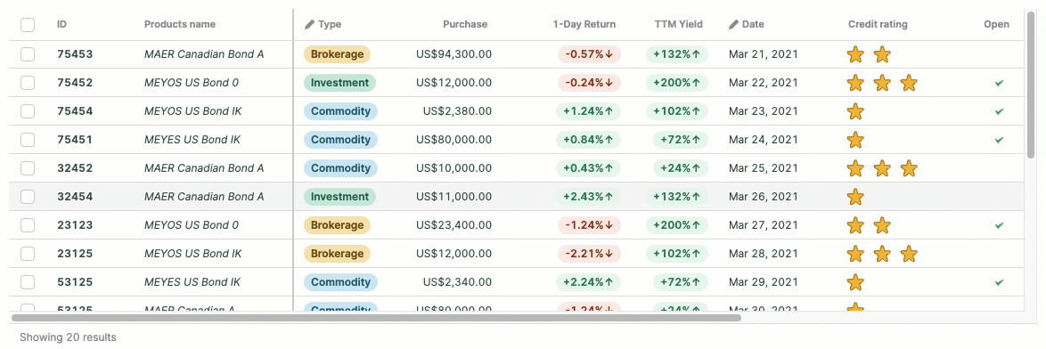Click the Investment tag in row 32454
Viewport: 1046px width, 349px height.
339,197
